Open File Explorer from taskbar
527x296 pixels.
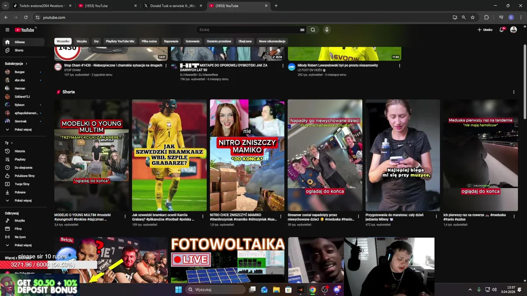click(x=276, y=289)
